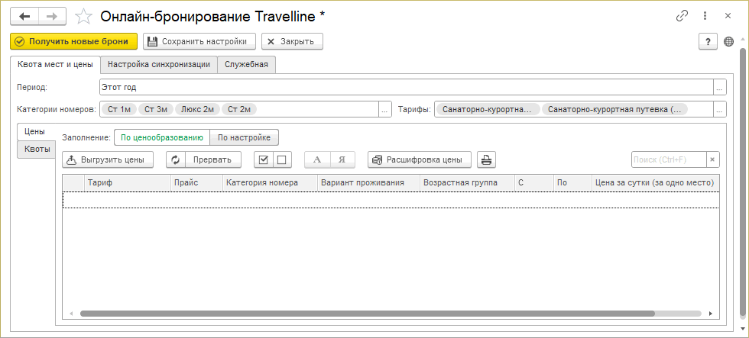
Task: Select the Ст 3м category tag
Action: point(156,109)
